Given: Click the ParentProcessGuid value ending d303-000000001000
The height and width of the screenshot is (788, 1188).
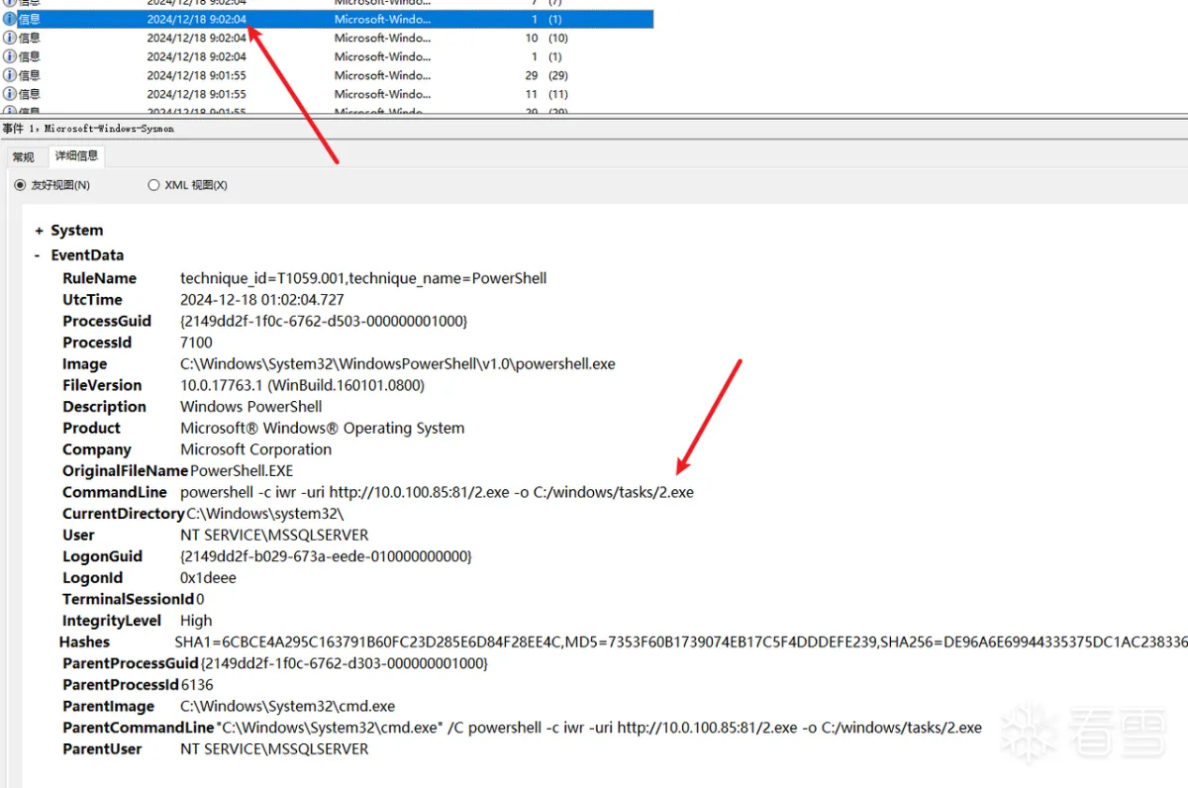Looking at the screenshot, I should (345, 663).
